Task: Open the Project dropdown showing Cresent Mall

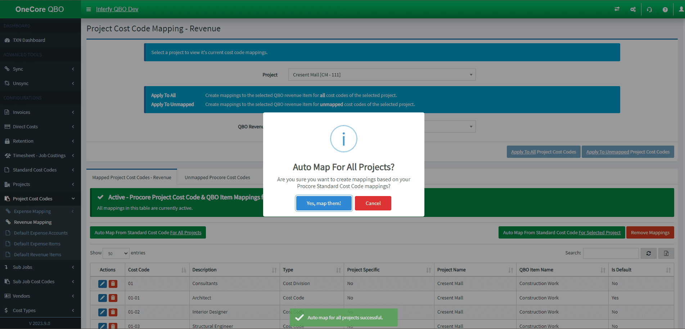Action: [x=382, y=75]
